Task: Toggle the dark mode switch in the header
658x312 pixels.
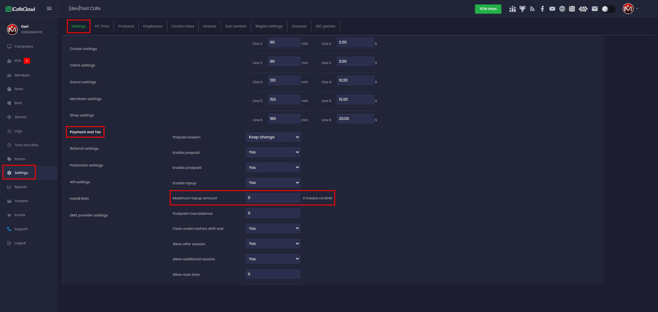Action: pyautogui.click(x=608, y=9)
